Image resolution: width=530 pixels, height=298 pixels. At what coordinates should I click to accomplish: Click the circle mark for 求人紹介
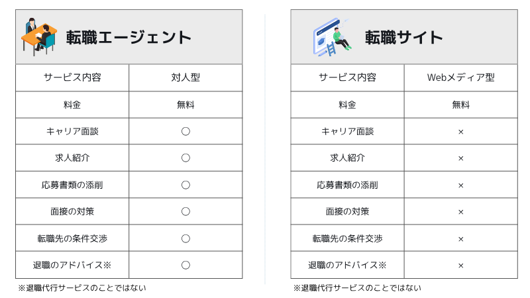[x=185, y=158]
